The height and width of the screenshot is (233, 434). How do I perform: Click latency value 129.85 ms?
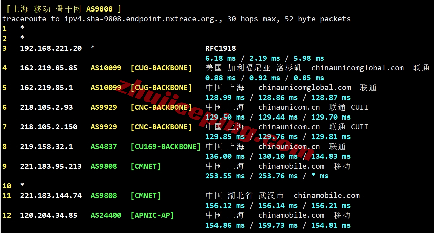click(x=225, y=137)
